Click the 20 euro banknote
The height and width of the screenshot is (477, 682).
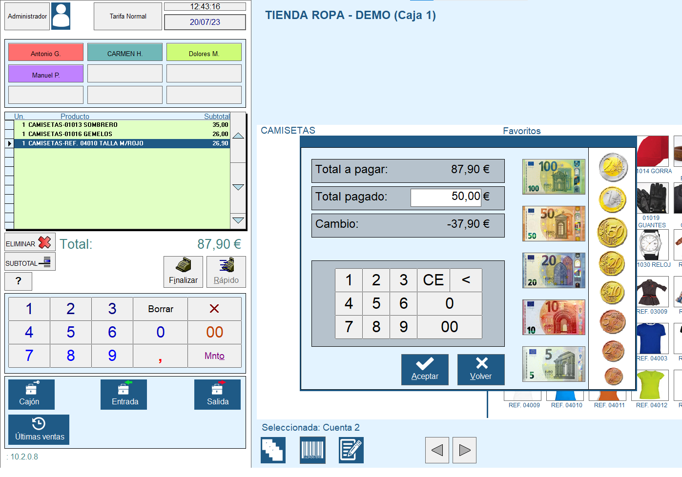[553, 270]
